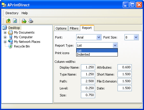Click the Desktop tree icon
Image resolution: width=144 pixels, height=110 pixels.
5,27
